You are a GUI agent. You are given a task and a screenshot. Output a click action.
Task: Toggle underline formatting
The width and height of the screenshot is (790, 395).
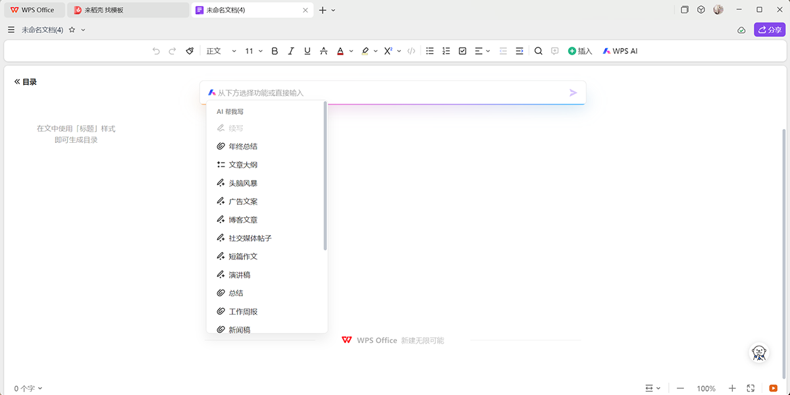click(307, 51)
